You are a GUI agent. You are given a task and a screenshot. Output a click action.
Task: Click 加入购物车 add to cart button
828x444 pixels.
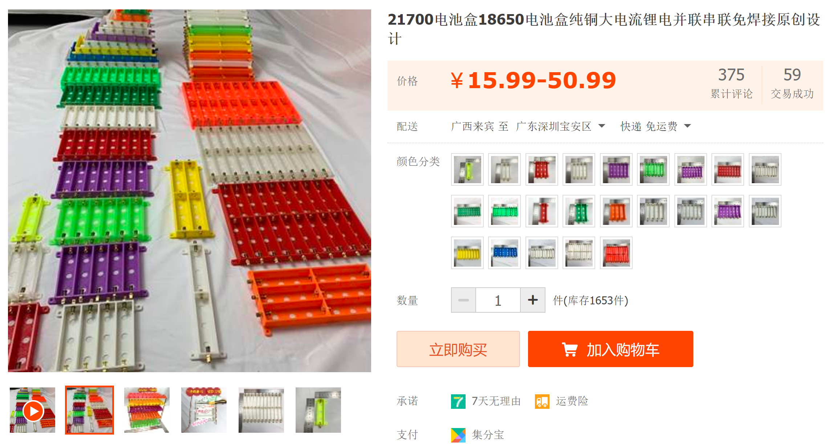click(610, 349)
